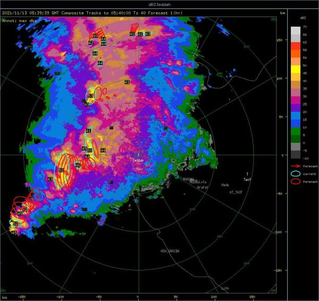Click the Taif place label
The height and width of the screenshot is (301, 319).
coord(247,180)
